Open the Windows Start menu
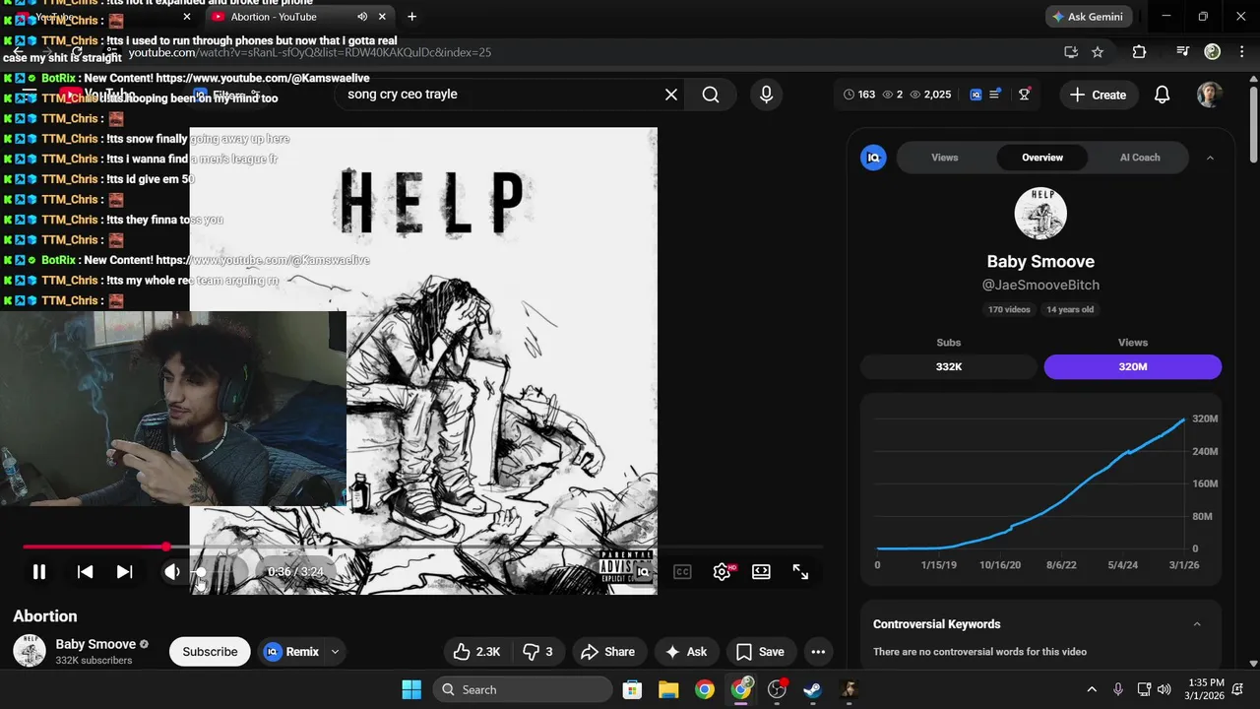This screenshot has height=709, width=1260. point(411,689)
